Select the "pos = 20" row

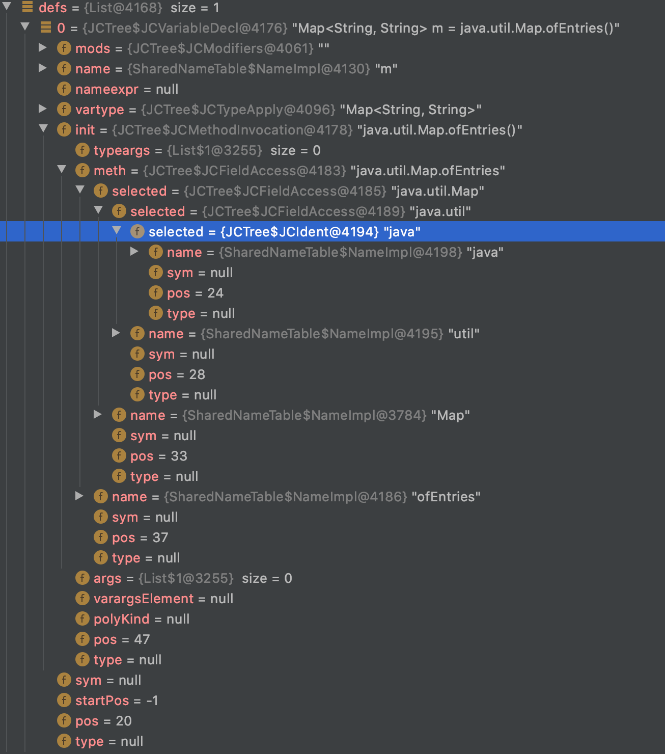[333, 720]
